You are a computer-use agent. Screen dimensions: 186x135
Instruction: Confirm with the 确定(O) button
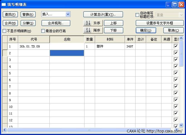(146, 30)
